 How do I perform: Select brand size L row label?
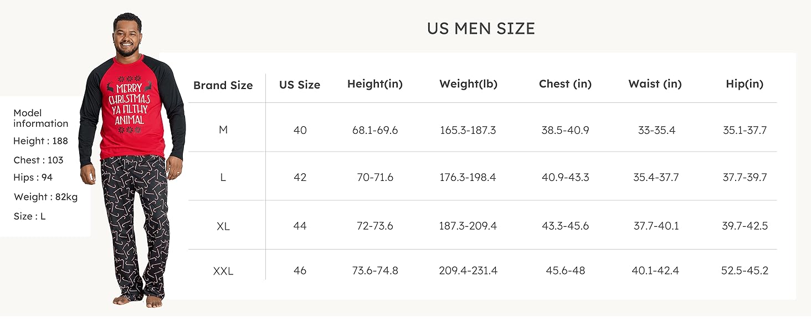point(223,178)
